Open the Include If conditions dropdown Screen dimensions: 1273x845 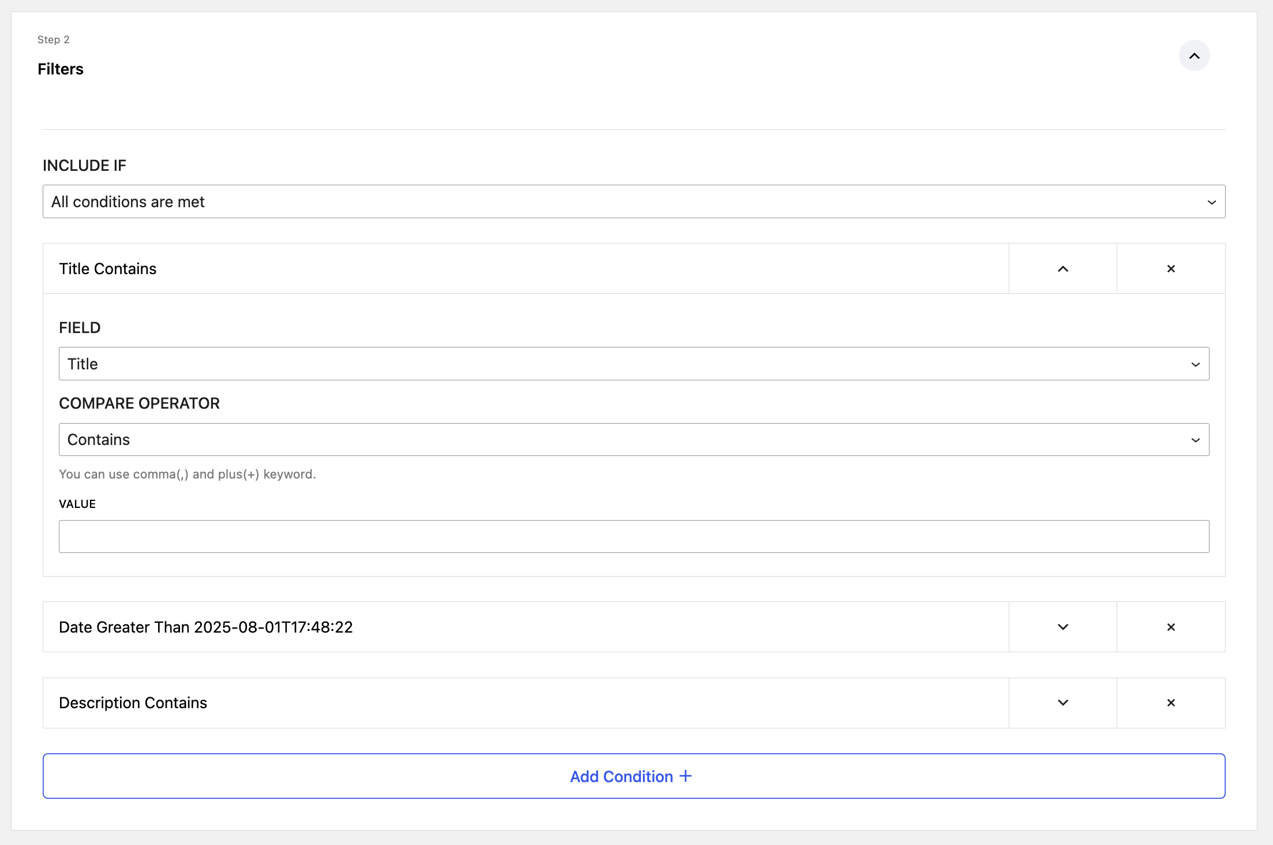coord(633,202)
